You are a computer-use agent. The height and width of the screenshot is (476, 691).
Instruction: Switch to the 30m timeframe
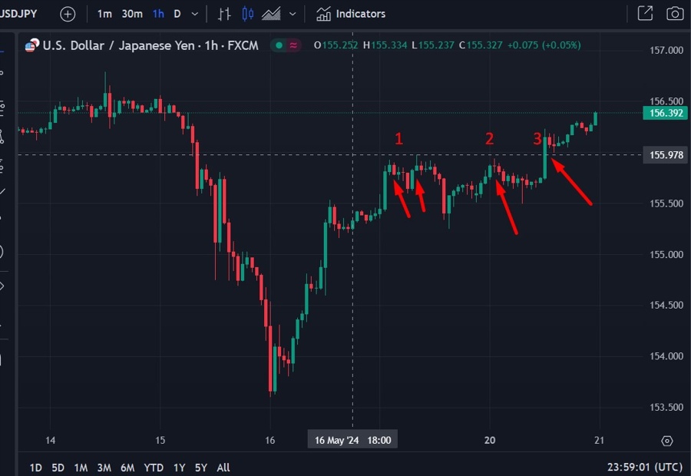tap(132, 14)
